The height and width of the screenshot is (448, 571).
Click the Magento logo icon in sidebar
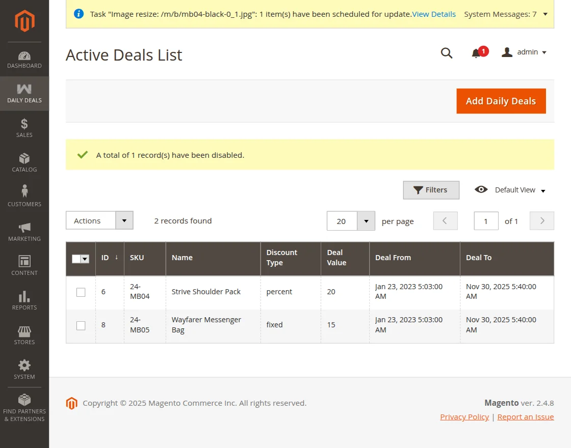[x=24, y=21]
